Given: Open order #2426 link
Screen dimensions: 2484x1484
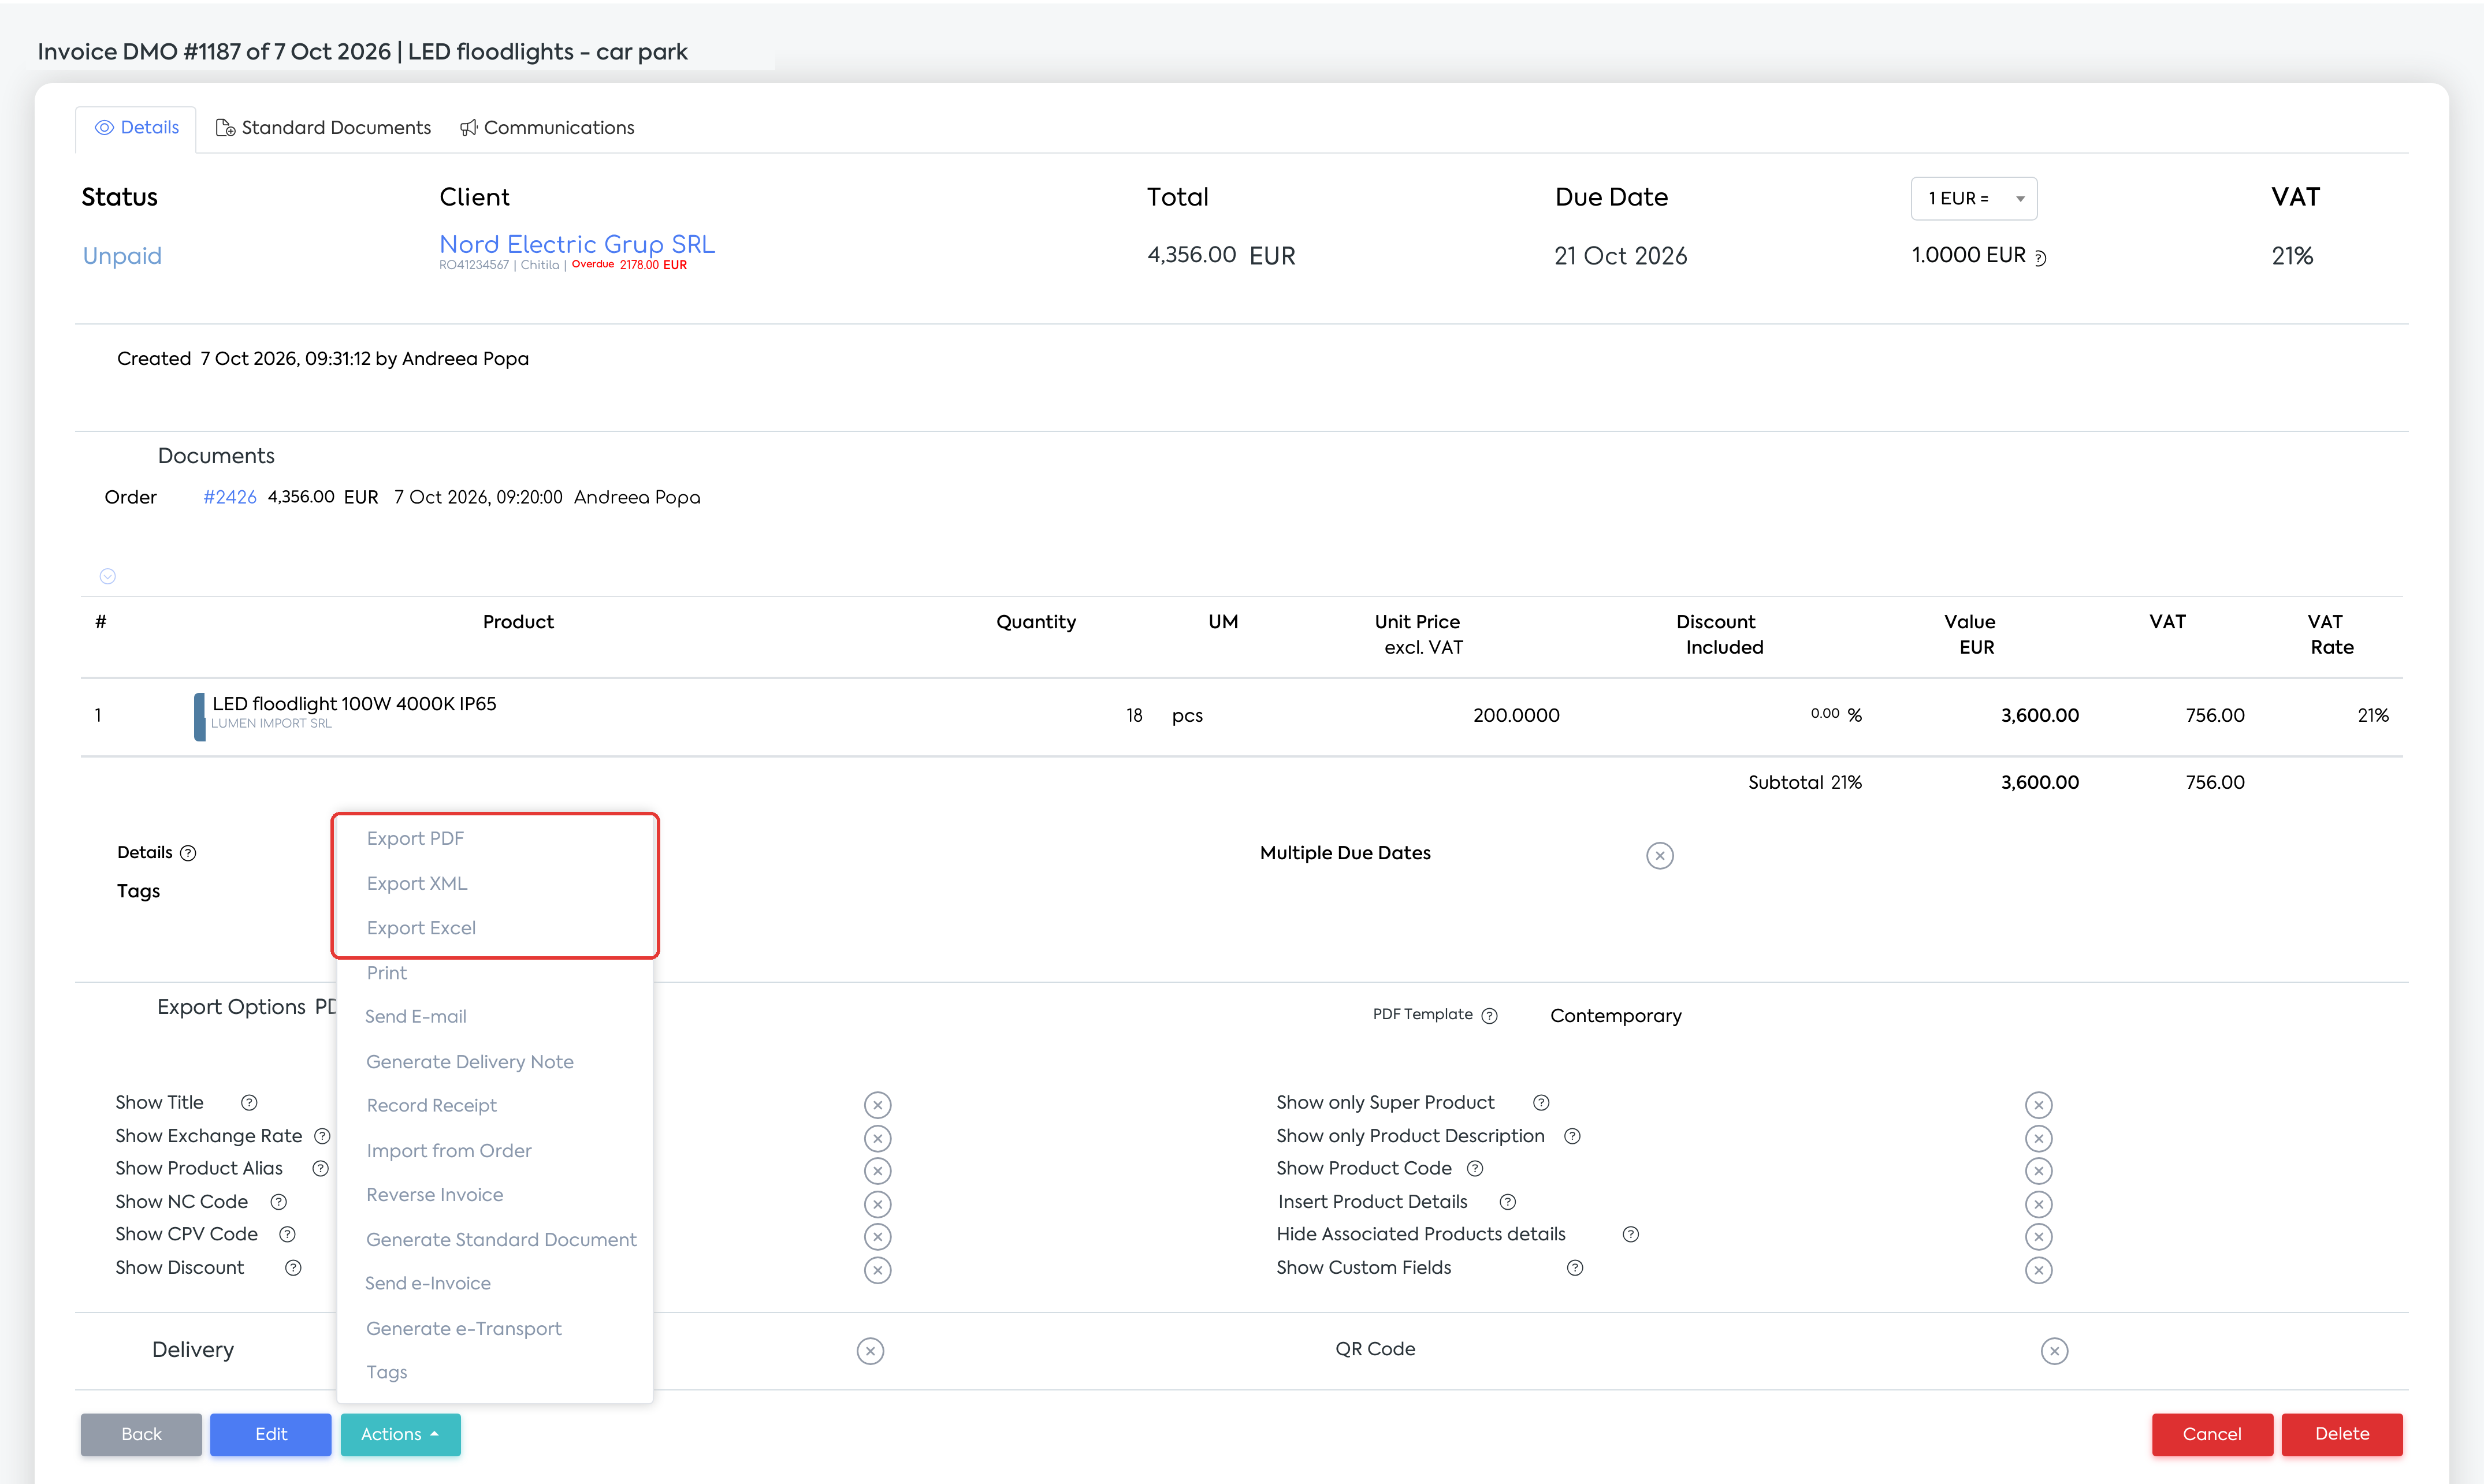Looking at the screenshot, I should coord(230,497).
